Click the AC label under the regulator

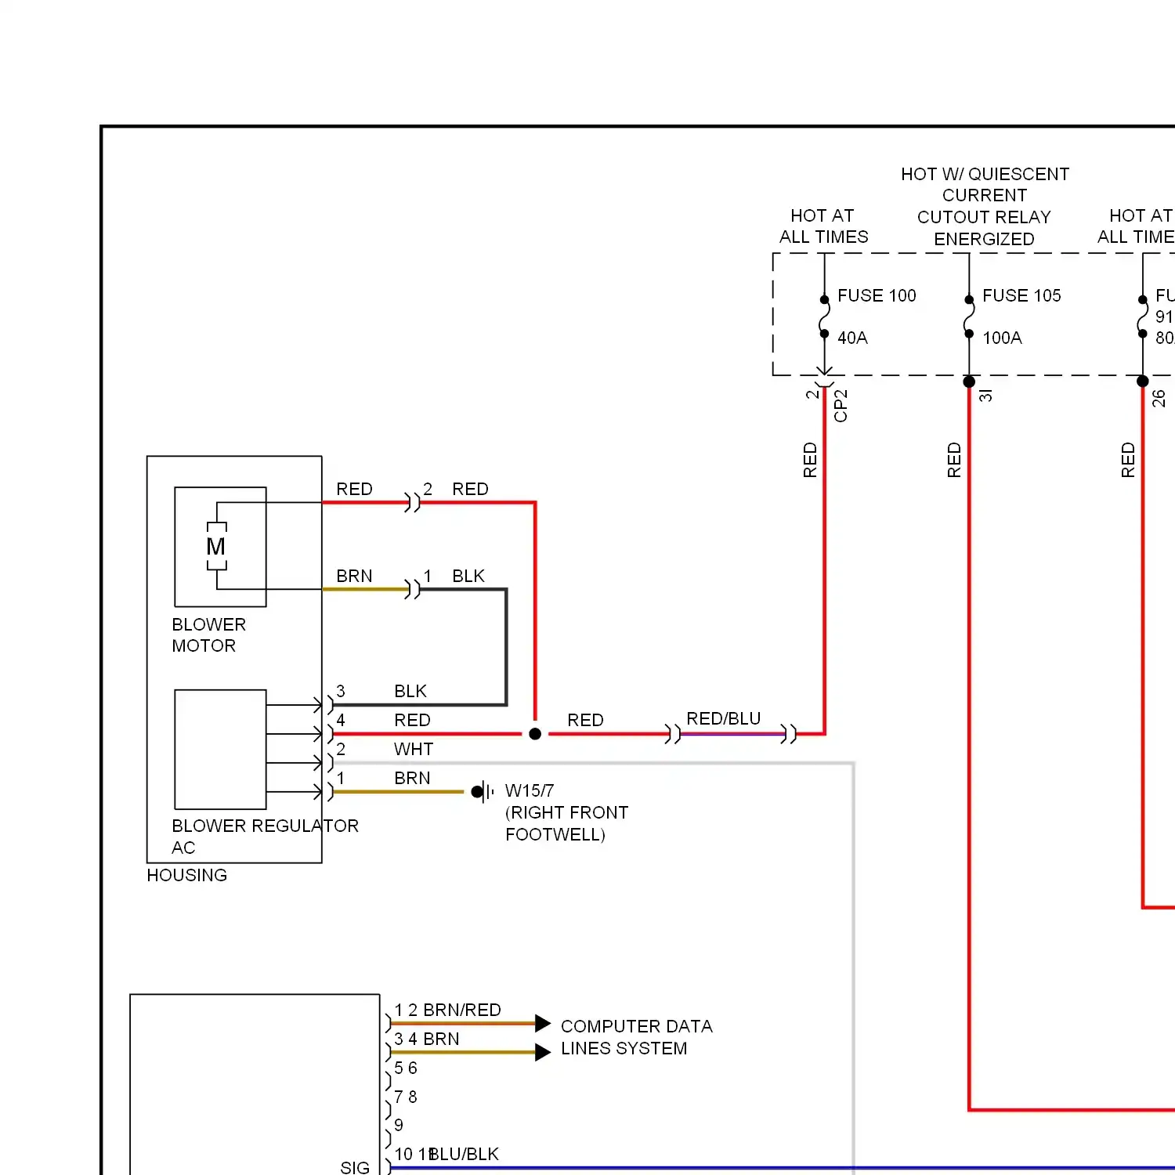(183, 848)
